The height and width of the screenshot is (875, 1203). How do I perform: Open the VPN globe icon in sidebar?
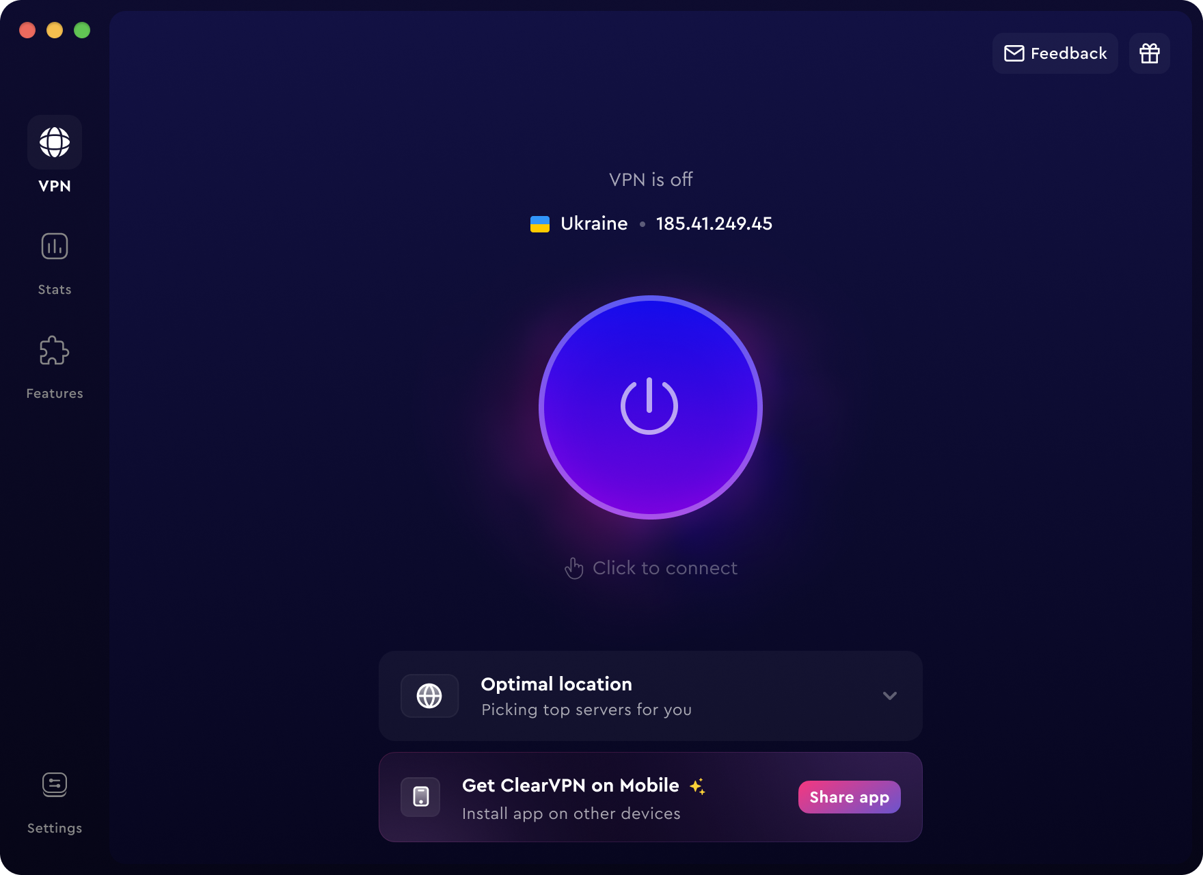[x=55, y=142]
